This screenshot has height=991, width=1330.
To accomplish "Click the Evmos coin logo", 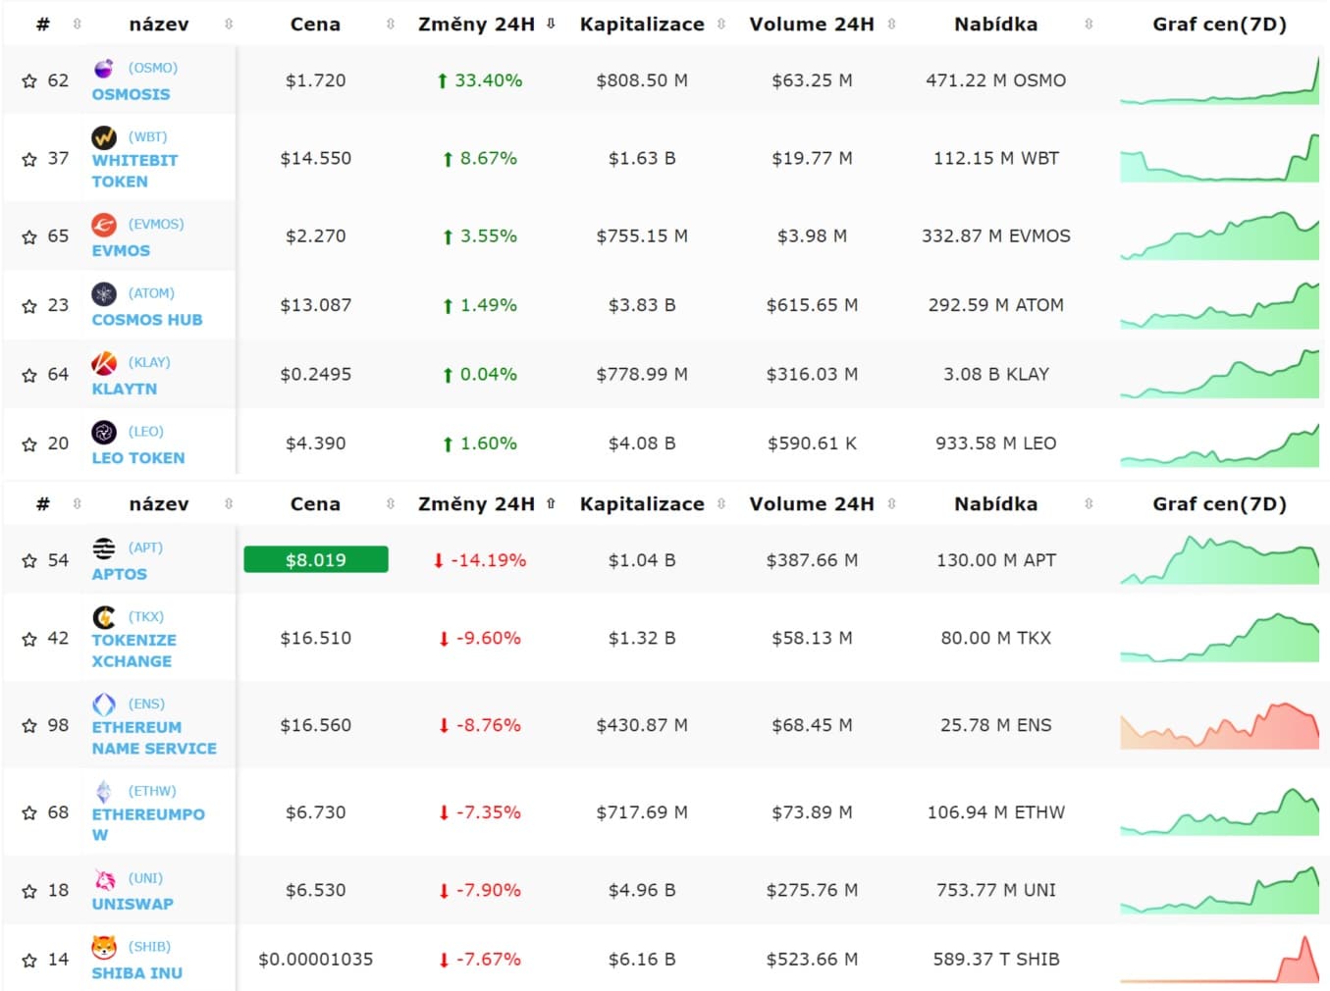I will [104, 225].
